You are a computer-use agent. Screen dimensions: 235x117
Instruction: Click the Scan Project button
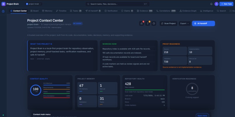(169, 24)
